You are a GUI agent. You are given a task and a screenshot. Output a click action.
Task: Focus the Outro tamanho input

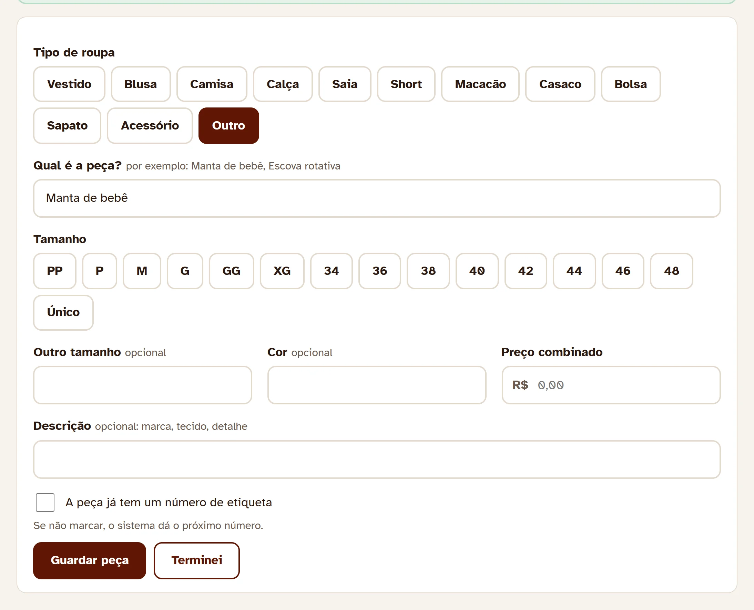143,385
